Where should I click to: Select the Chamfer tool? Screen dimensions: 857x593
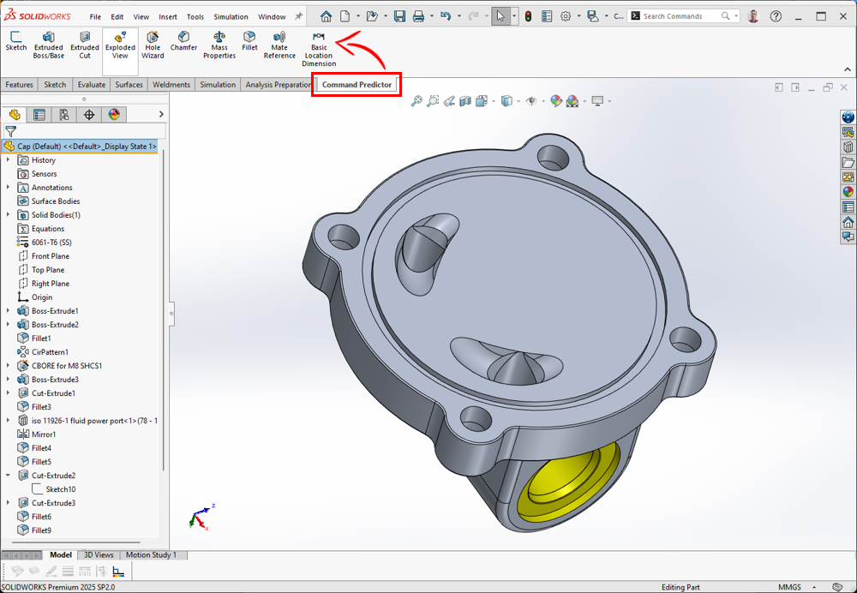pyautogui.click(x=183, y=41)
